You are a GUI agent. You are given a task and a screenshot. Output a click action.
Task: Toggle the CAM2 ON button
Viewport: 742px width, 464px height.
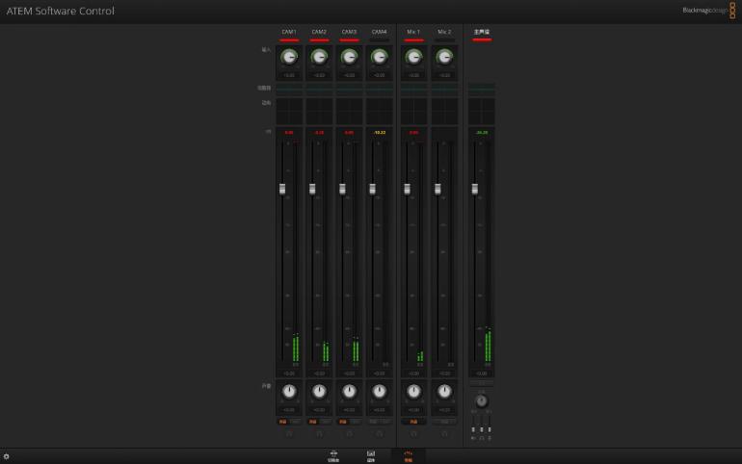[x=313, y=422]
